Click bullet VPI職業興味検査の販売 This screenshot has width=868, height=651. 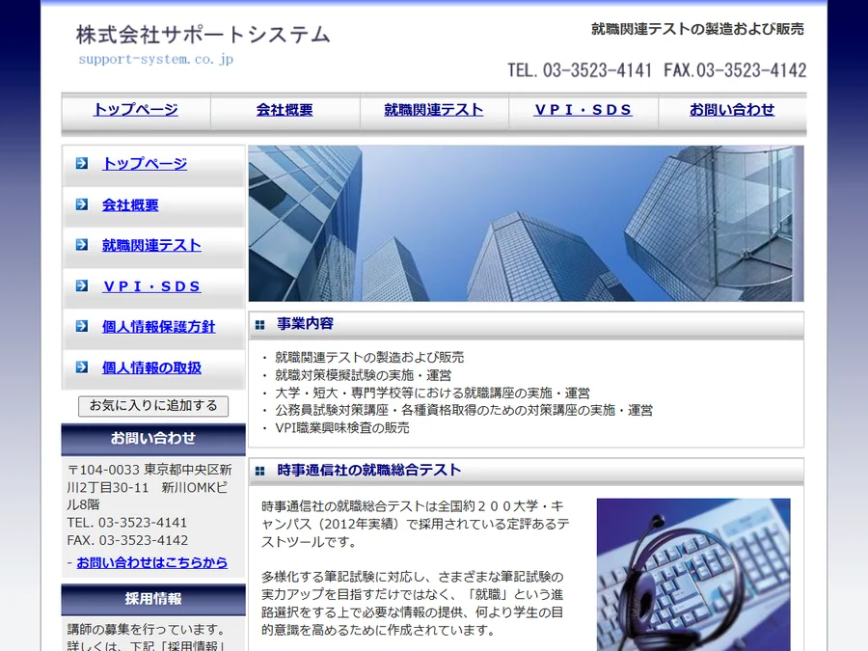click(x=342, y=428)
